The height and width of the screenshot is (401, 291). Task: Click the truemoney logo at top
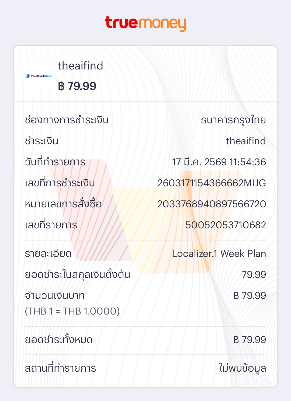pyautogui.click(x=145, y=24)
